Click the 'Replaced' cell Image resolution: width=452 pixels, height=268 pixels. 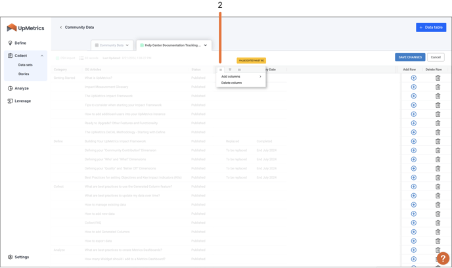pos(233,141)
